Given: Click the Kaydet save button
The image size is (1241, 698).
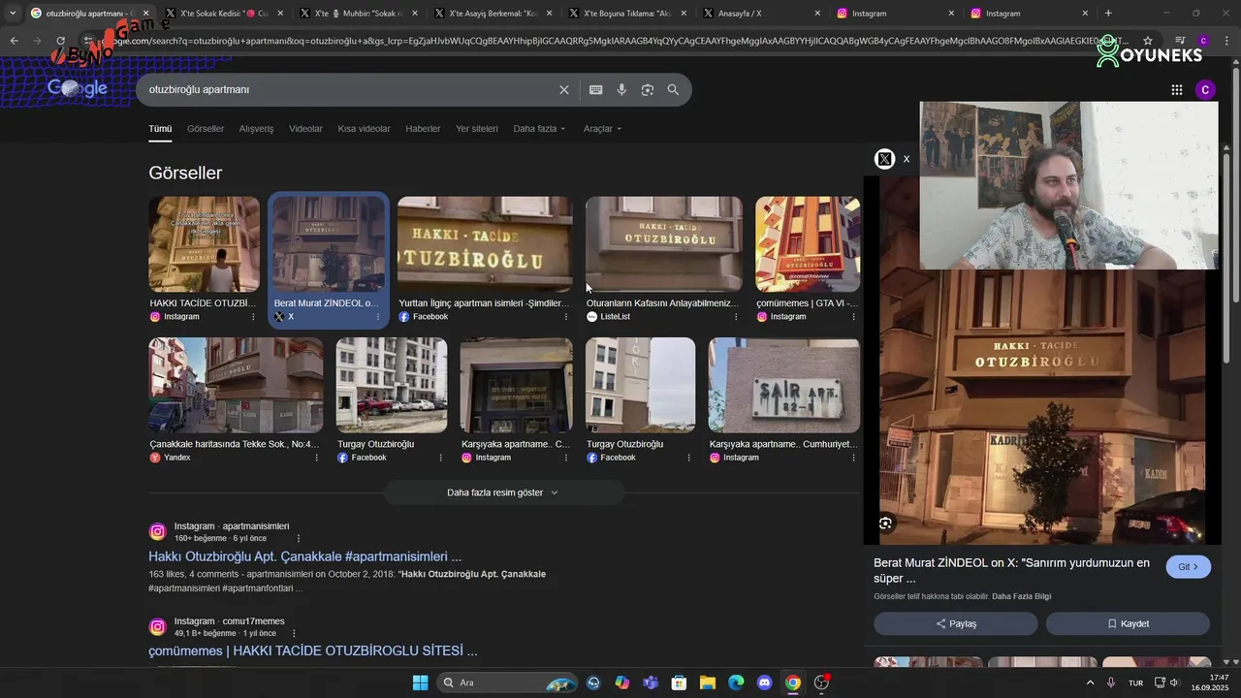Looking at the screenshot, I should 1128,623.
